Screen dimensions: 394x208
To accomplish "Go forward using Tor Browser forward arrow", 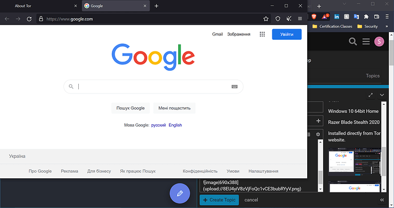I will pyautogui.click(x=18, y=19).
